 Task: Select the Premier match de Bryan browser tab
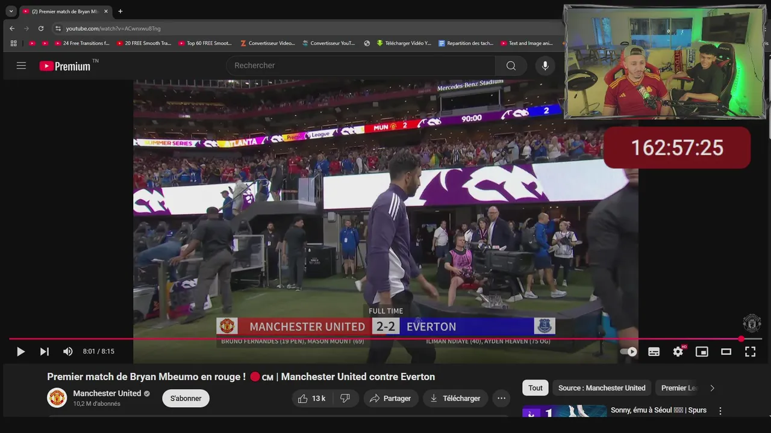click(x=65, y=11)
